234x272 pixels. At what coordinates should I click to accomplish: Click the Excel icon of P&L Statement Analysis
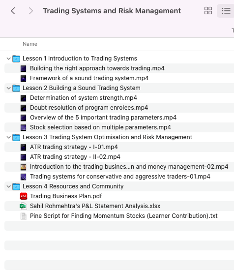(23, 206)
